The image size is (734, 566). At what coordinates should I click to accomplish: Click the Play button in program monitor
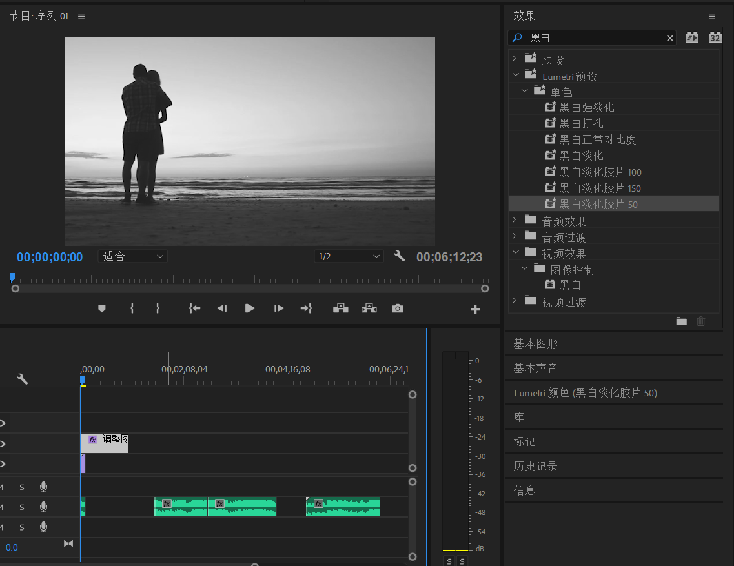(250, 308)
